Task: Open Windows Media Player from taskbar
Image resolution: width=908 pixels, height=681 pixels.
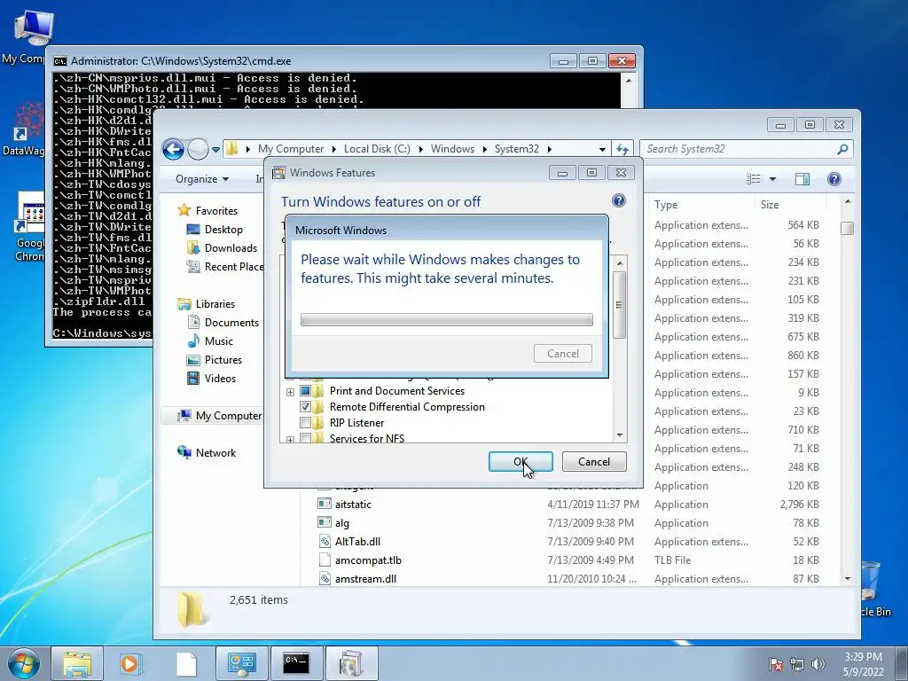Action: click(x=129, y=663)
